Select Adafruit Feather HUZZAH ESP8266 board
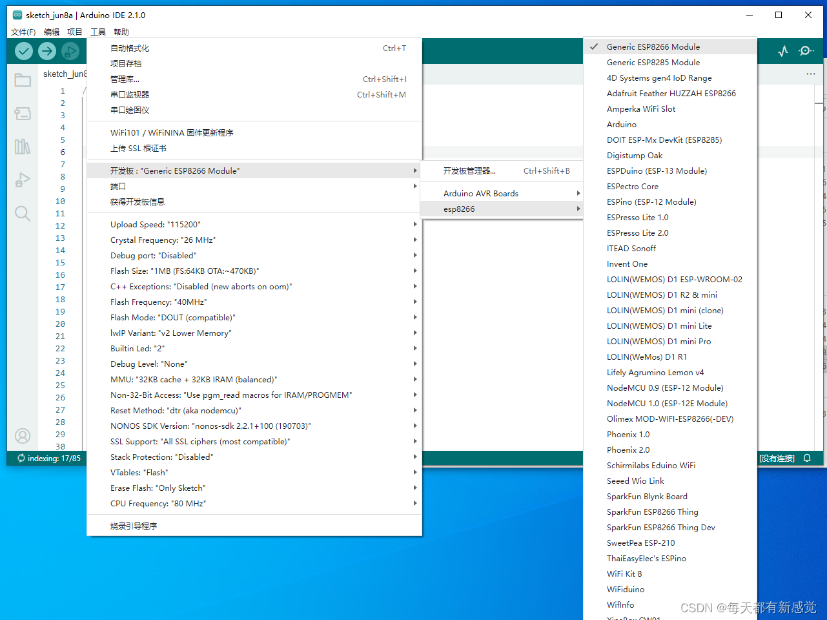This screenshot has height=620, width=827. click(670, 93)
